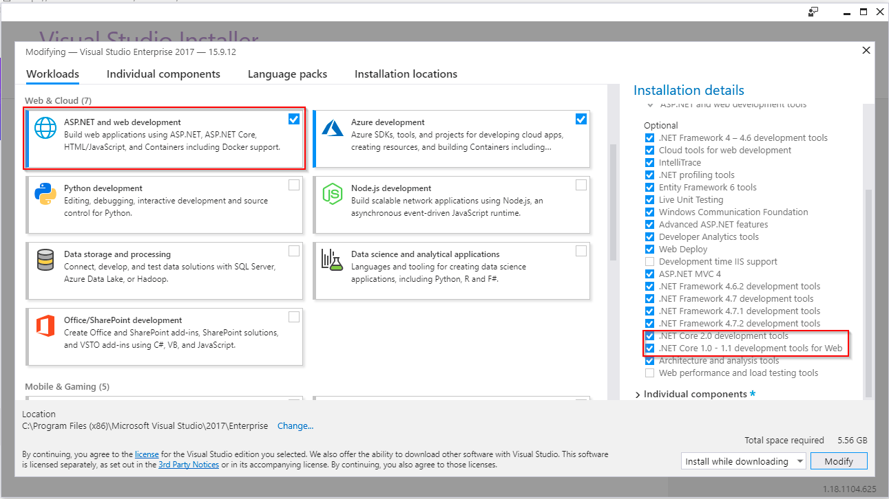Toggle .NET Framework 4.7 development tools checkbox
889x499 pixels.
649,298
